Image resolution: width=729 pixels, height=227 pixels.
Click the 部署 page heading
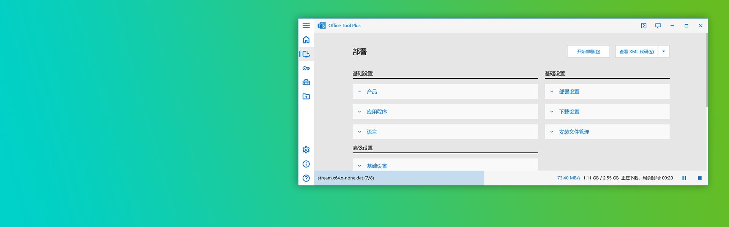(360, 52)
